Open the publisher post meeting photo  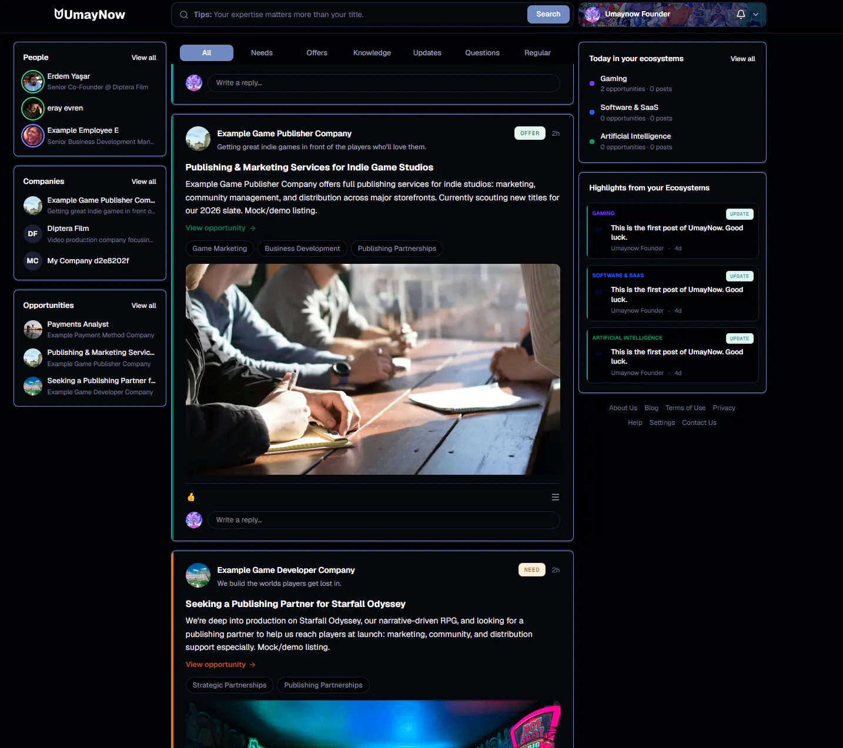[373, 369]
